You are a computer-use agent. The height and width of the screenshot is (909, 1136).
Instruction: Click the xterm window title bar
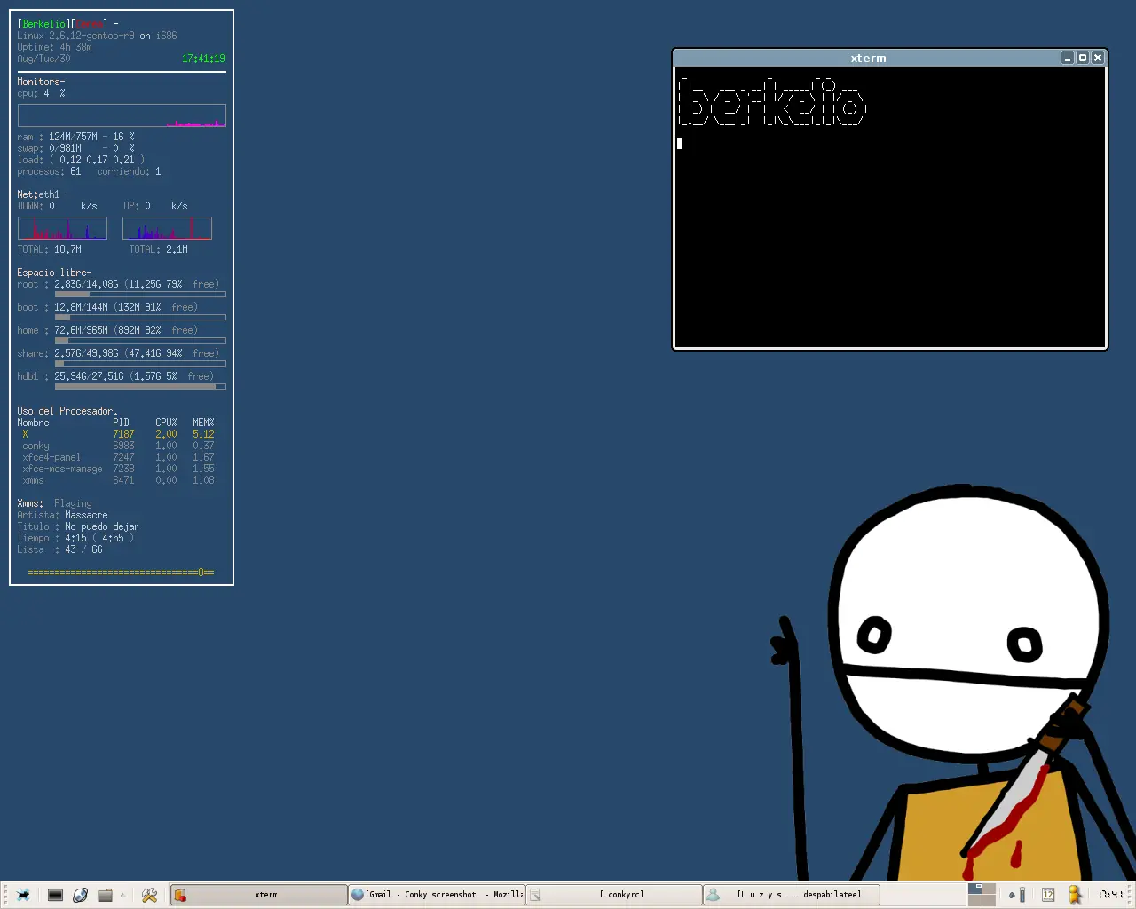point(868,58)
